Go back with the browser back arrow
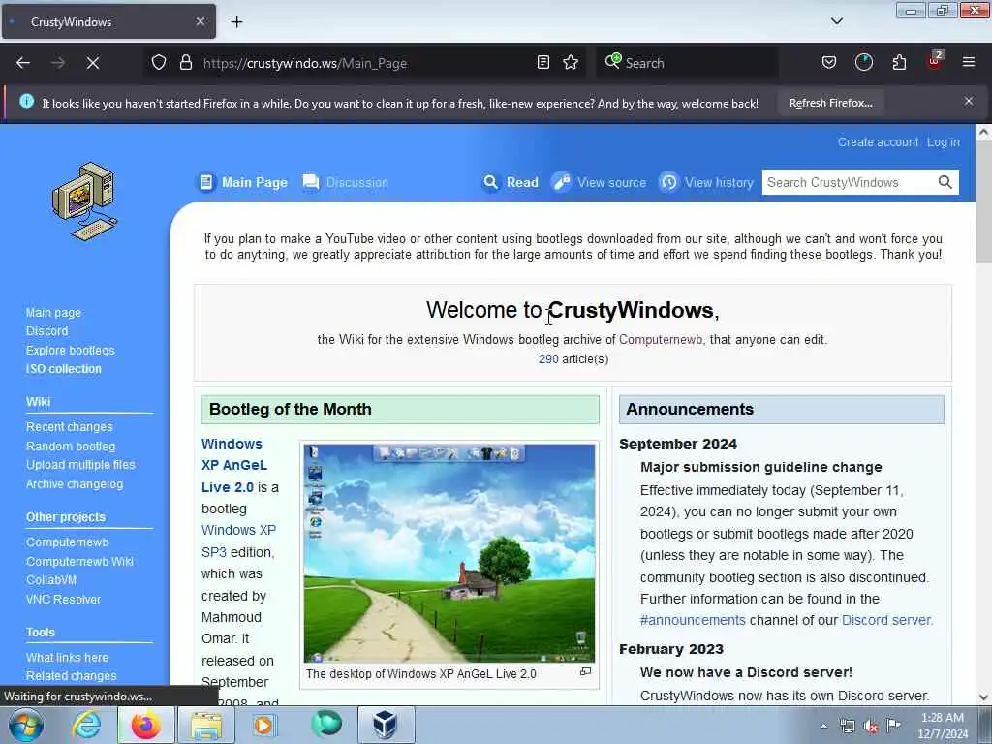This screenshot has height=744, width=992. 23,63
